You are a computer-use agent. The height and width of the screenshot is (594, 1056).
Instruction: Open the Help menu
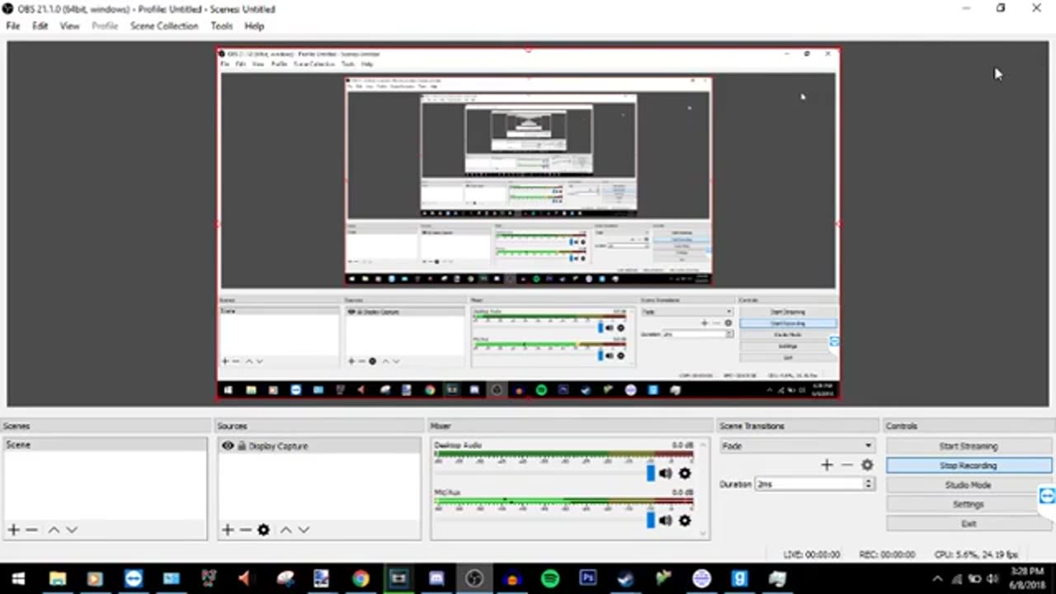(254, 26)
